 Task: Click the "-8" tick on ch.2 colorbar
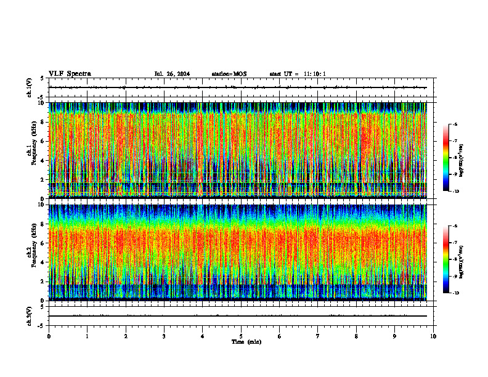455,259
